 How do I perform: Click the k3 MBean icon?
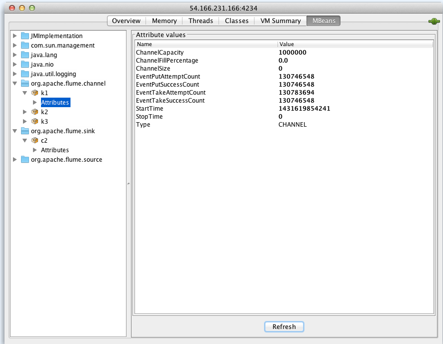coord(35,122)
